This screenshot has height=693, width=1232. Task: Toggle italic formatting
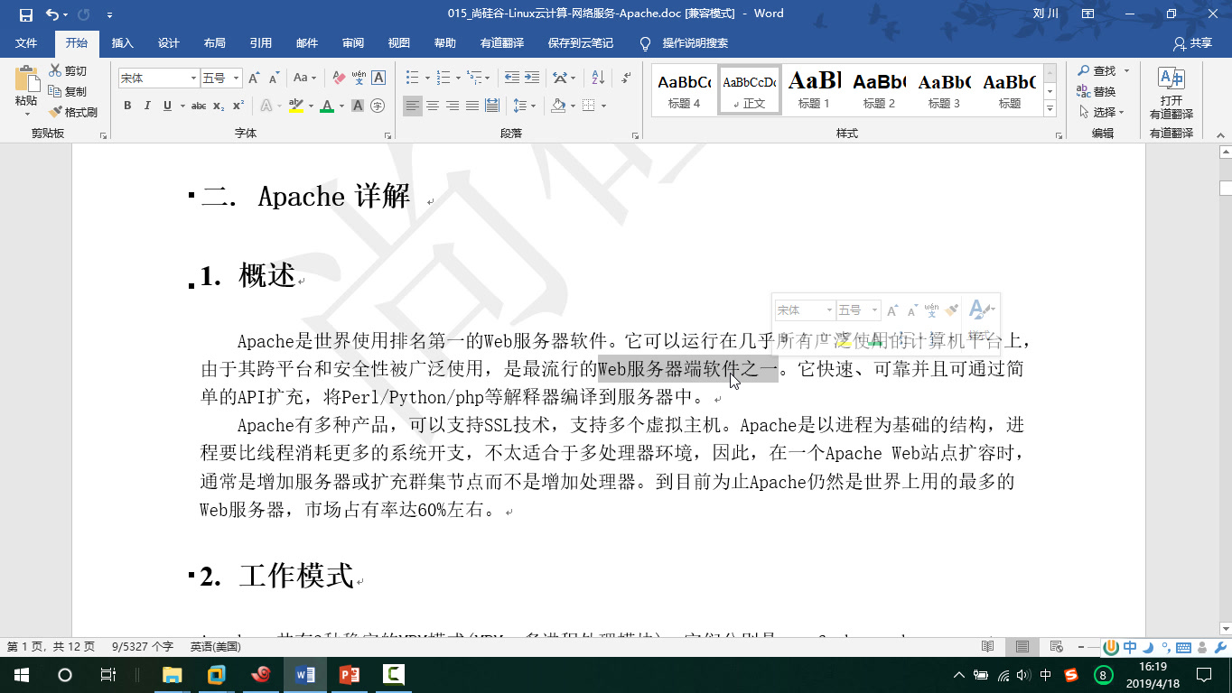click(147, 106)
